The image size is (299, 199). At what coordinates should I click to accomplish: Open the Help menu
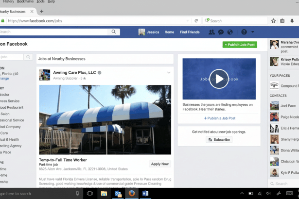(x=51, y=1)
